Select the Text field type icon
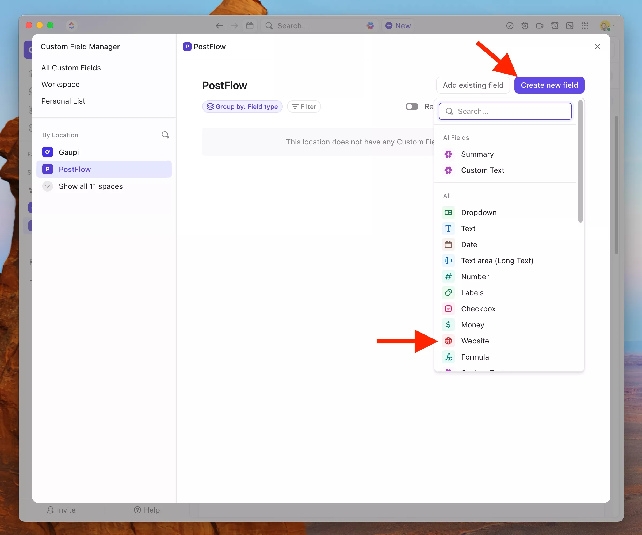The height and width of the screenshot is (535, 642). (448, 228)
